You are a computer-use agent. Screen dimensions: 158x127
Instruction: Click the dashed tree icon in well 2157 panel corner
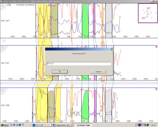[4, 49]
